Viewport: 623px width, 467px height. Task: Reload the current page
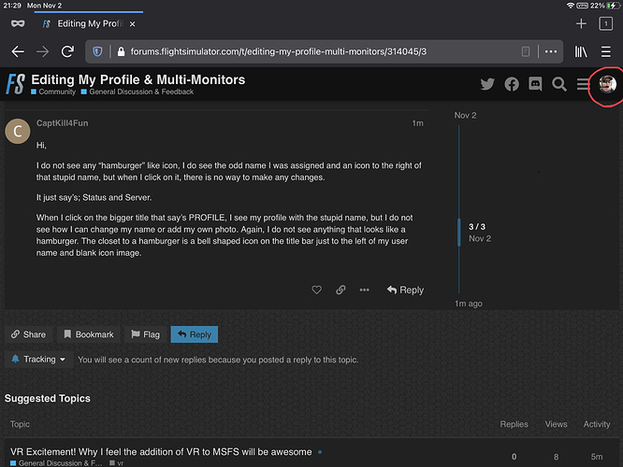coord(67,51)
